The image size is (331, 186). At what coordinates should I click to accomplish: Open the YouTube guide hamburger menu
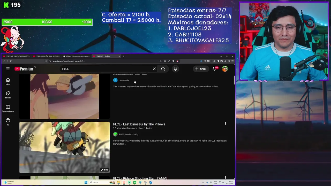8,69
